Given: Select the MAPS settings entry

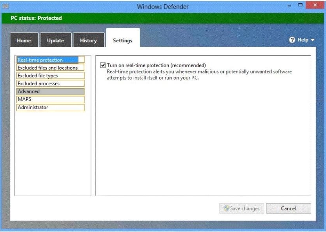Looking at the screenshot, I should point(50,99).
